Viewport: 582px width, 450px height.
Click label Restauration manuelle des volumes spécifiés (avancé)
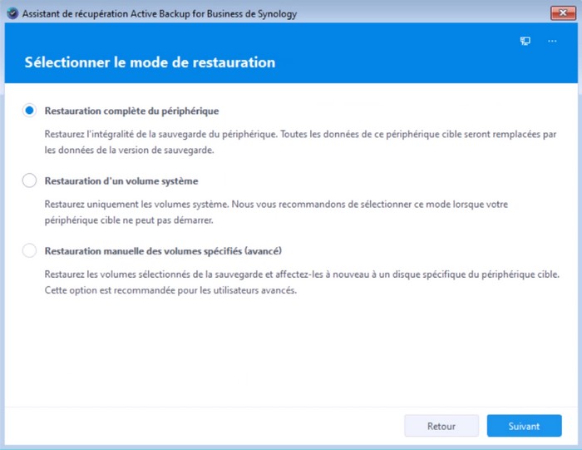pyautogui.click(x=163, y=251)
